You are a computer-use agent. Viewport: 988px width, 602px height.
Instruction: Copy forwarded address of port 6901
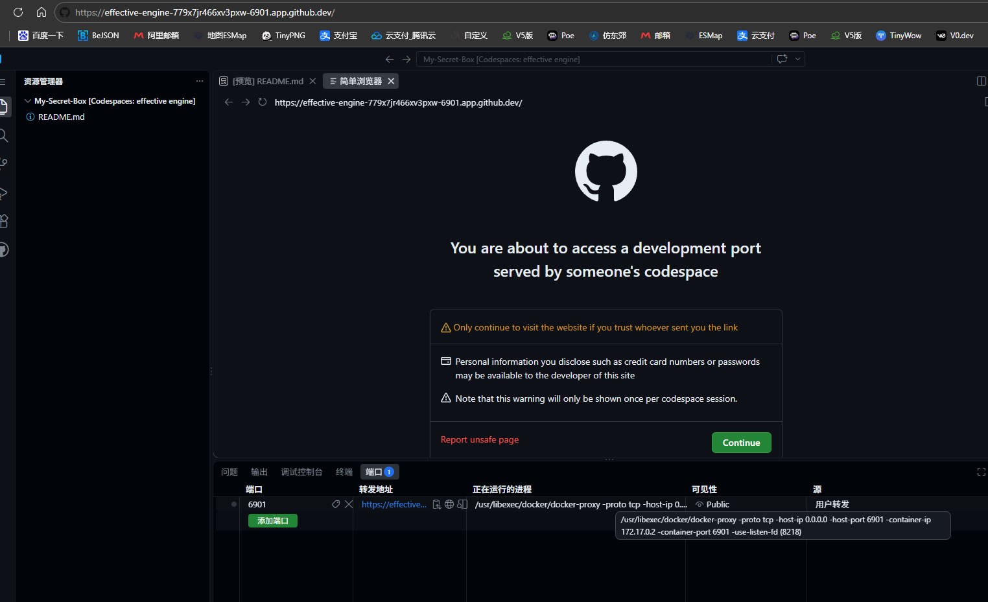[x=437, y=504]
